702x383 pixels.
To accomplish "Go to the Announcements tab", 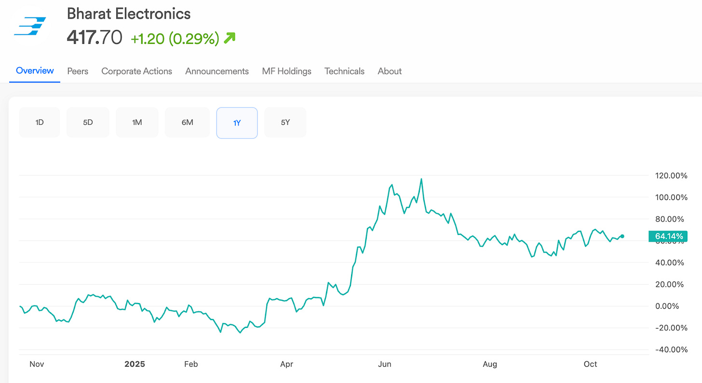I will [x=217, y=71].
